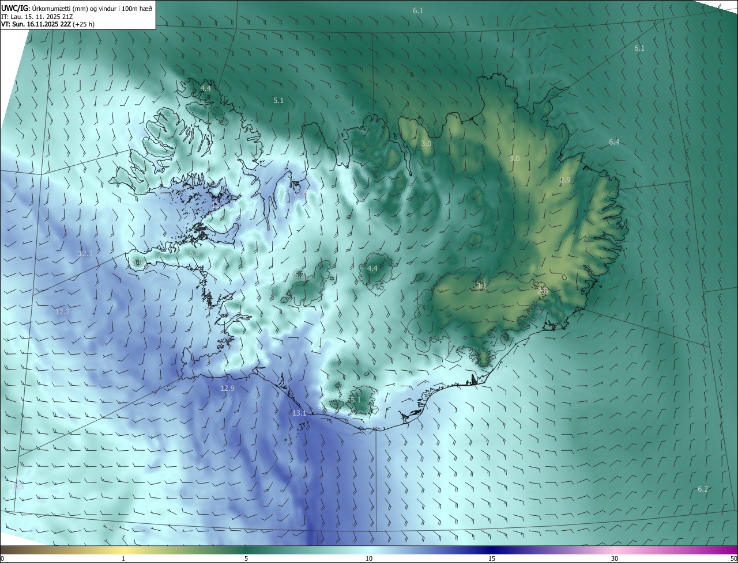Select the 12.2 value label

click(62, 311)
